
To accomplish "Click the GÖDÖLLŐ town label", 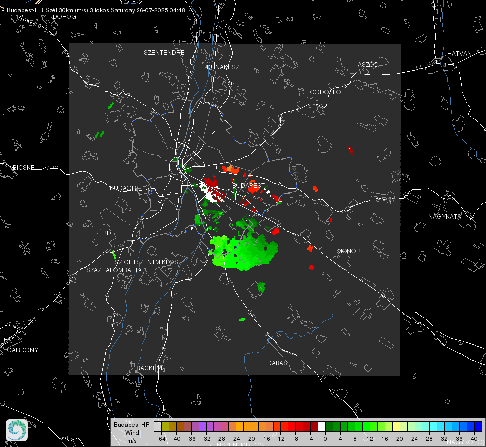I will tap(325, 92).
